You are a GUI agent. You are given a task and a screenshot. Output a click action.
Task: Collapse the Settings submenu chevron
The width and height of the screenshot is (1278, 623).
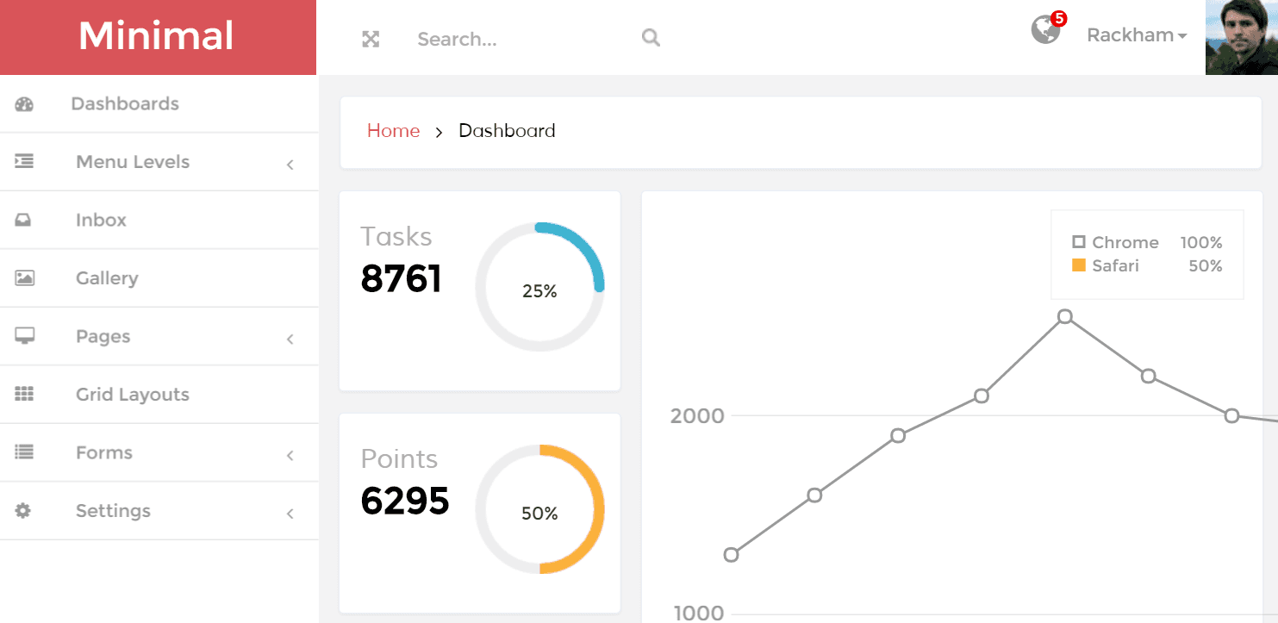click(290, 510)
